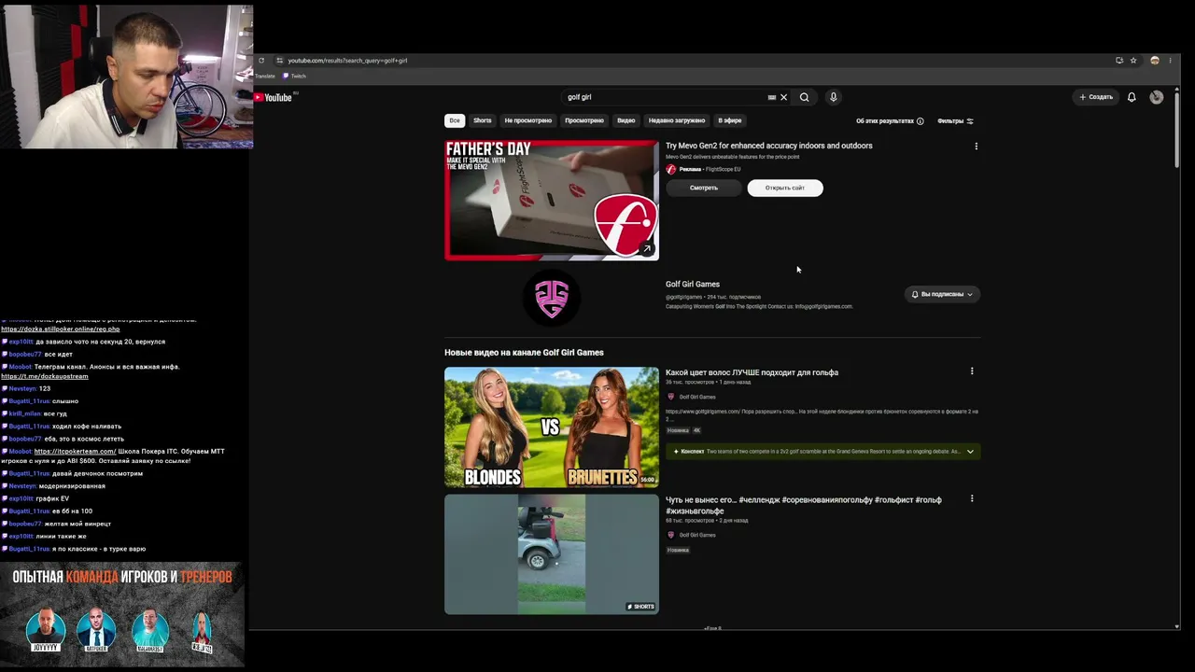Click channel name under hair color video
Image resolution: width=1195 pixels, height=672 pixels.
tap(697, 397)
